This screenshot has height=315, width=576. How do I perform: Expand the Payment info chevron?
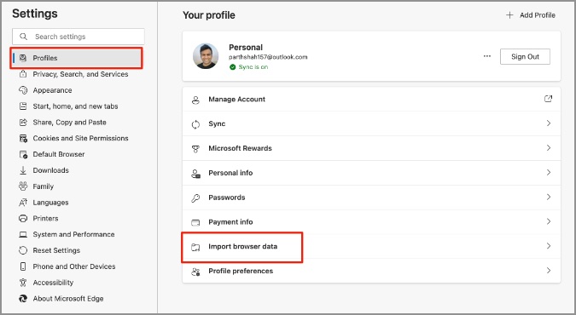549,221
